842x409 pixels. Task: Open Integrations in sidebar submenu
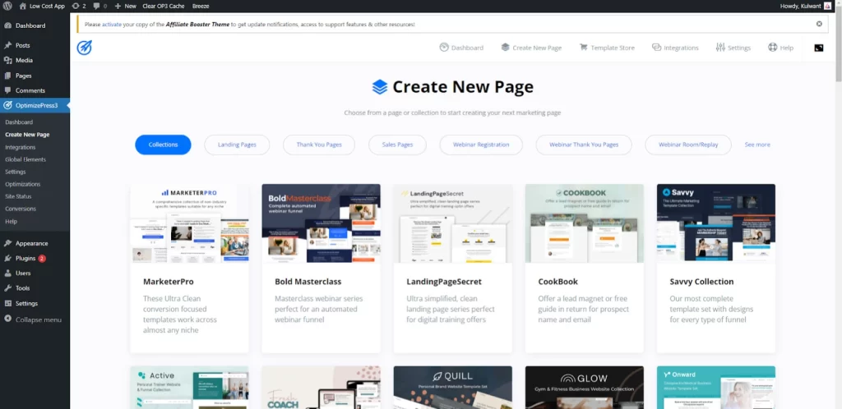[x=21, y=147]
